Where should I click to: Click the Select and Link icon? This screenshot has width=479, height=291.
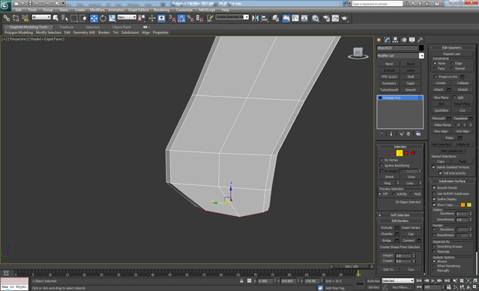[7, 18]
